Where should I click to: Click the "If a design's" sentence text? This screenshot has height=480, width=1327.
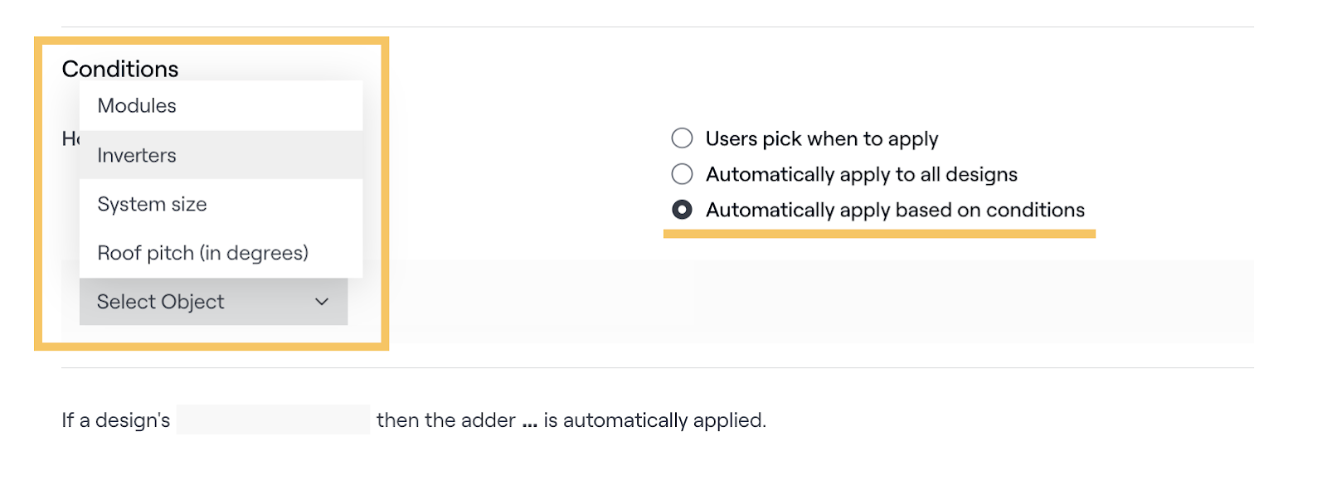(x=116, y=420)
